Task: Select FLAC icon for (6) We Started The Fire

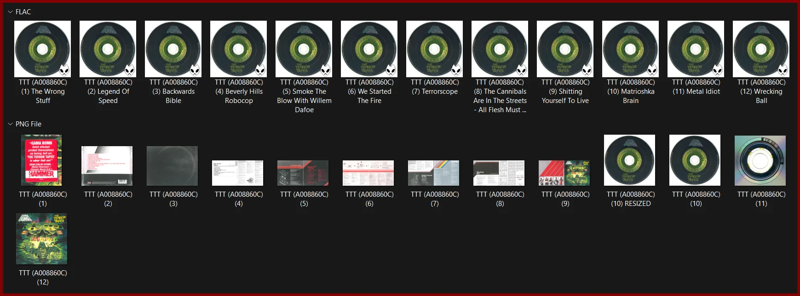Action: tap(369, 49)
